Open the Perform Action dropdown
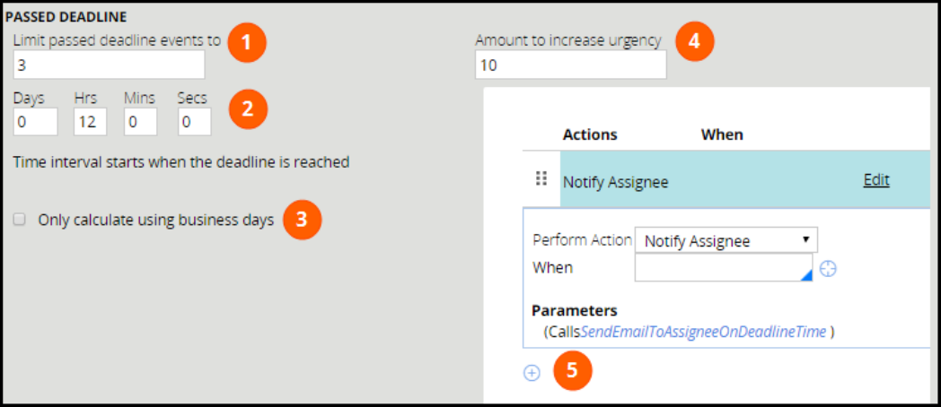This screenshot has height=407, width=941. pos(726,240)
